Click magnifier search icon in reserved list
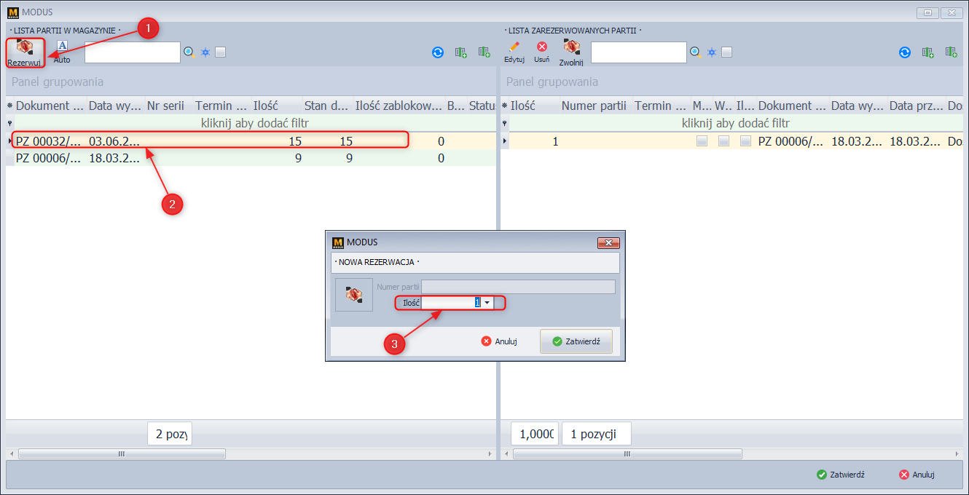 (696, 52)
